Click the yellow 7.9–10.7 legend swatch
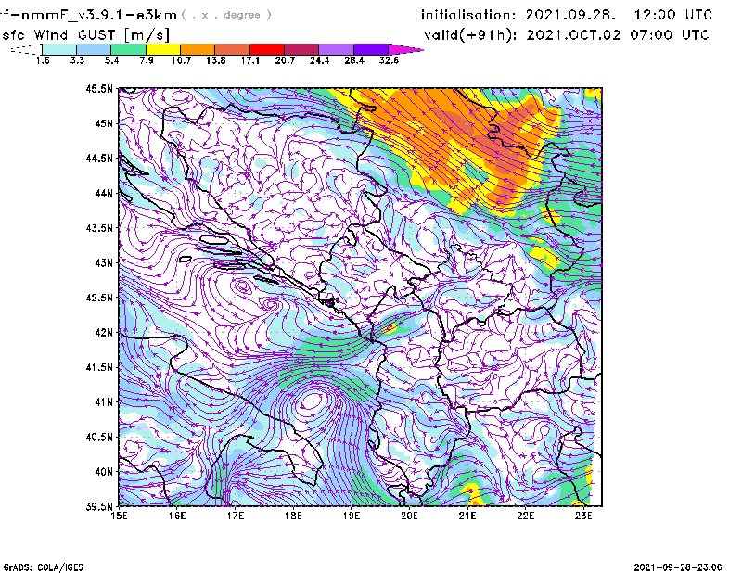The height and width of the screenshot is (573, 742). coord(163,49)
